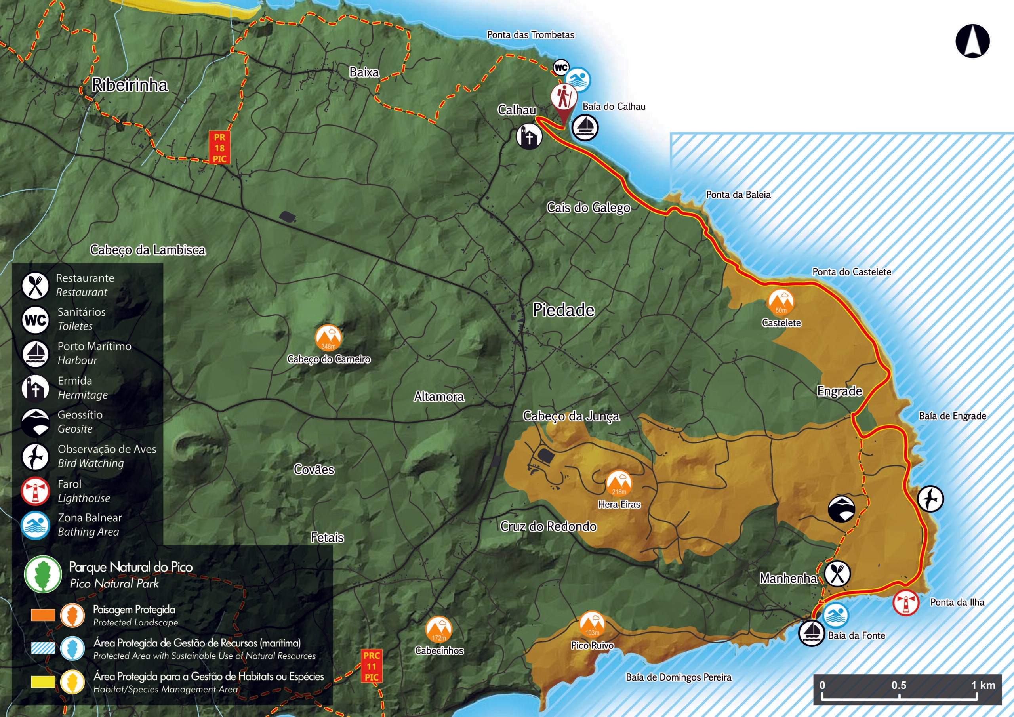Click the bathing area icon at Baía do Calhau
Viewport: 1014px width, 717px height.
pyautogui.click(x=578, y=80)
